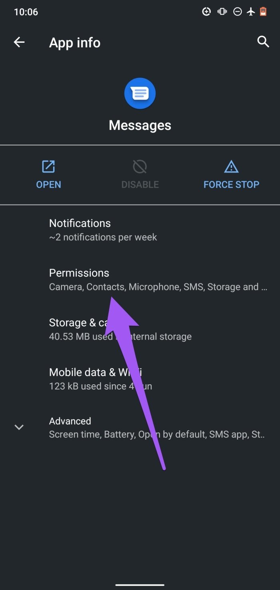280x590 pixels.
Task: Tap the vibrate mode icon in status bar
Action: [x=222, y=12]
